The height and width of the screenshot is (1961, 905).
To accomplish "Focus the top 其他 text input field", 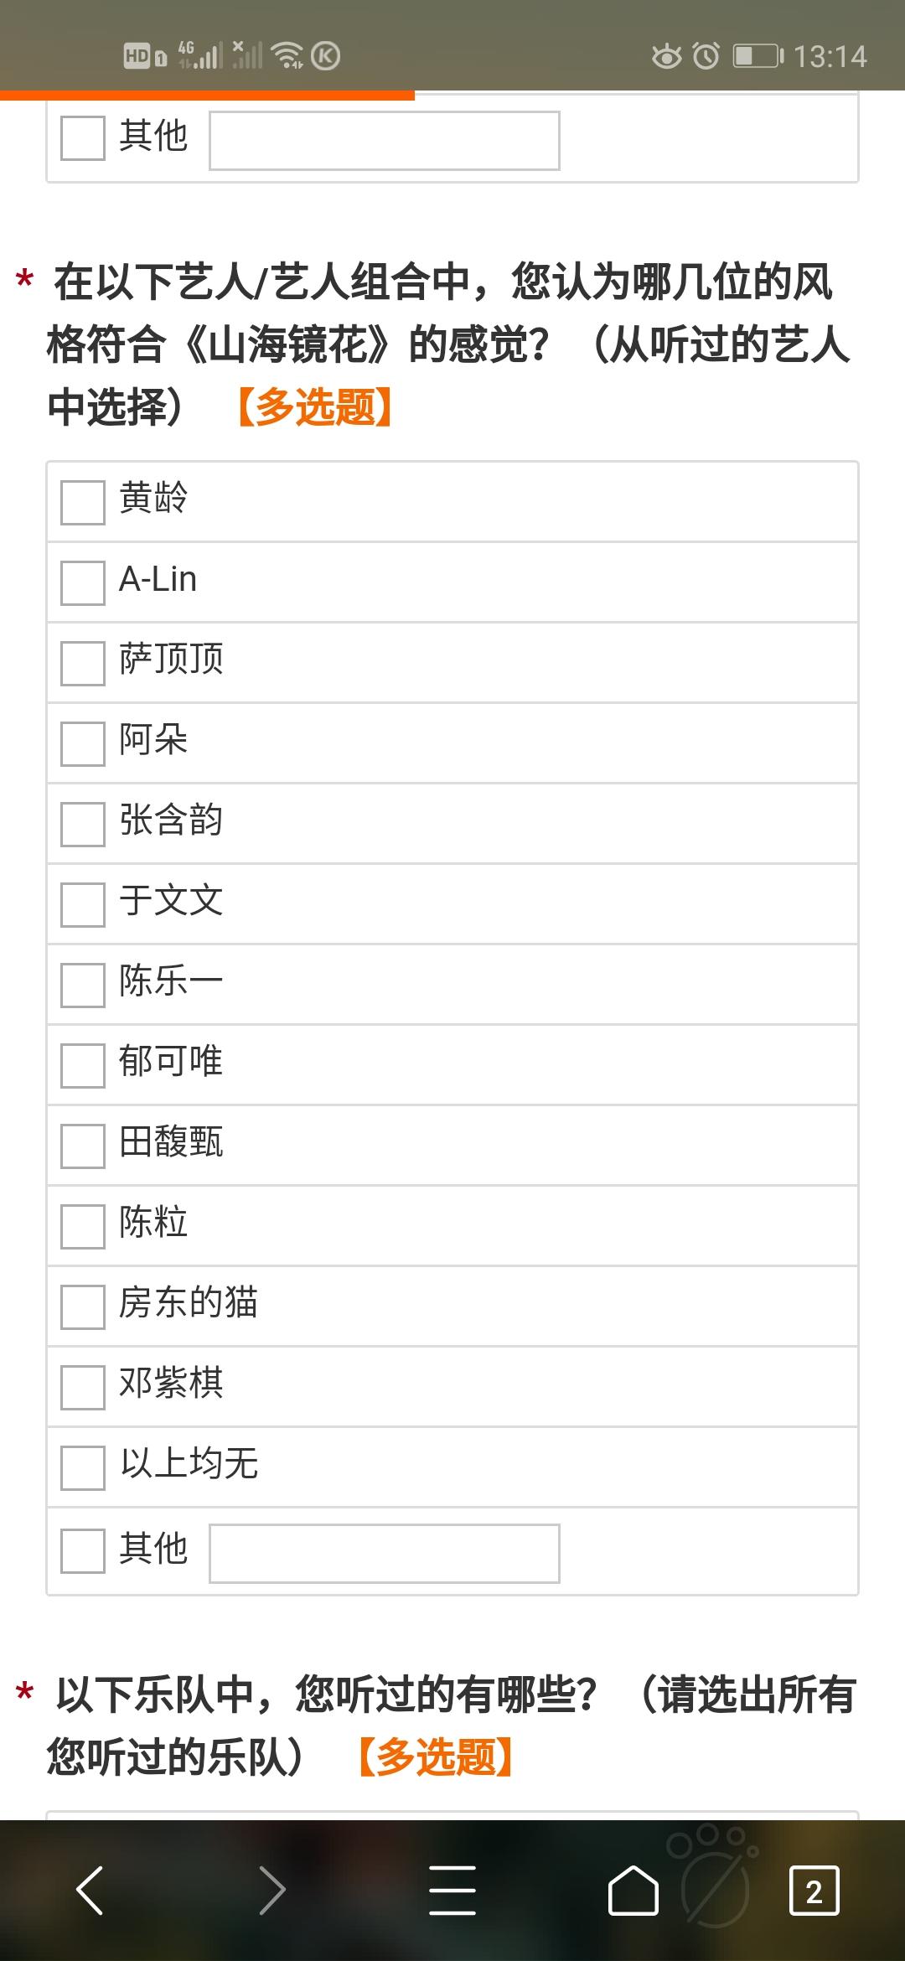I will click(385, 140).
